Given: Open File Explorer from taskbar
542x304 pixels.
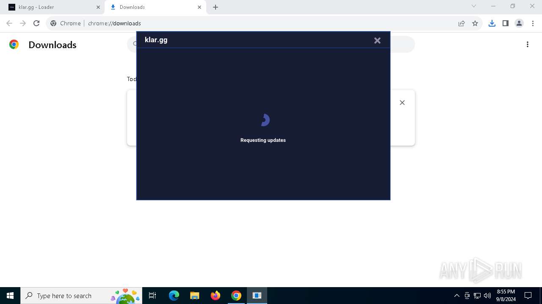Looking at the screenshot, I should (195, 296).
